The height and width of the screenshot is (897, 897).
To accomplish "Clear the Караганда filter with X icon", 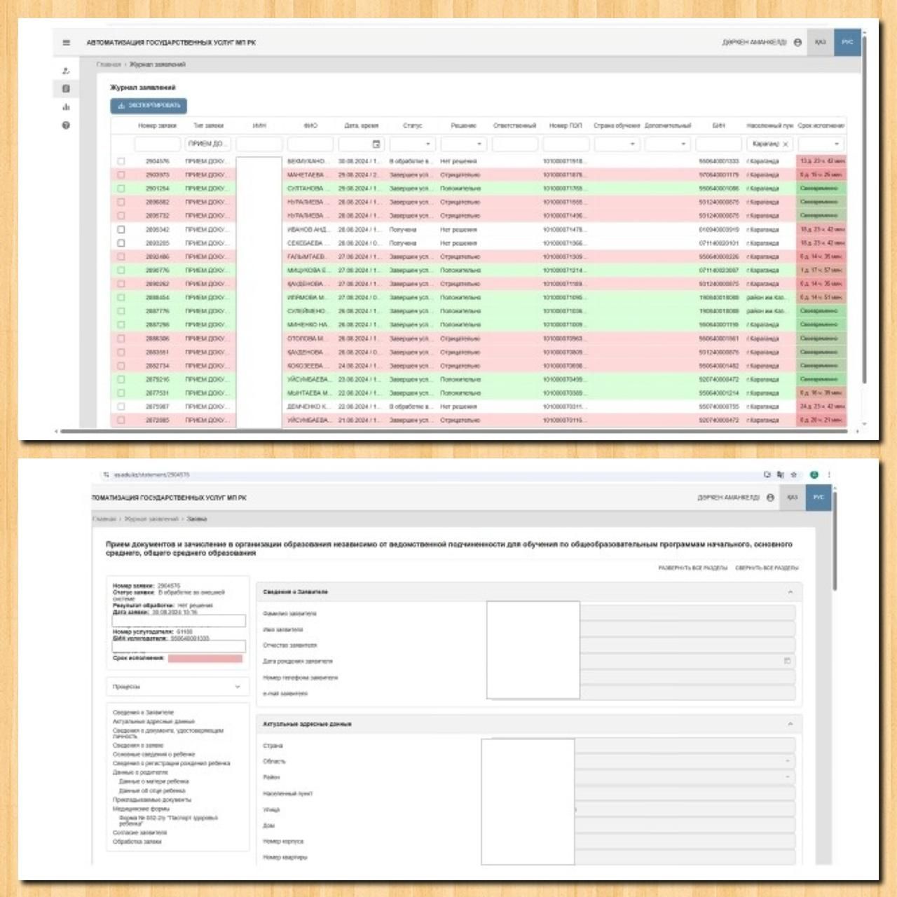I will click(x=786, y=144).
